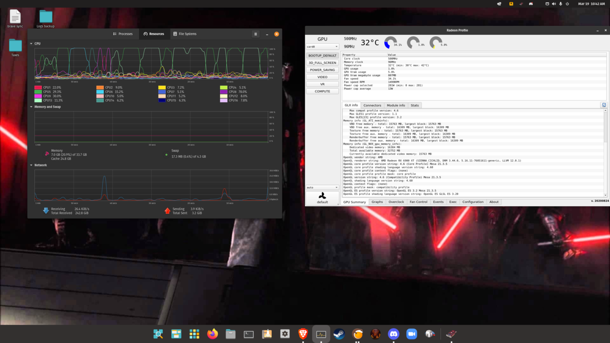The image size is (610, 343).
Task: Open Firefox from the dock
Action: 213,334
